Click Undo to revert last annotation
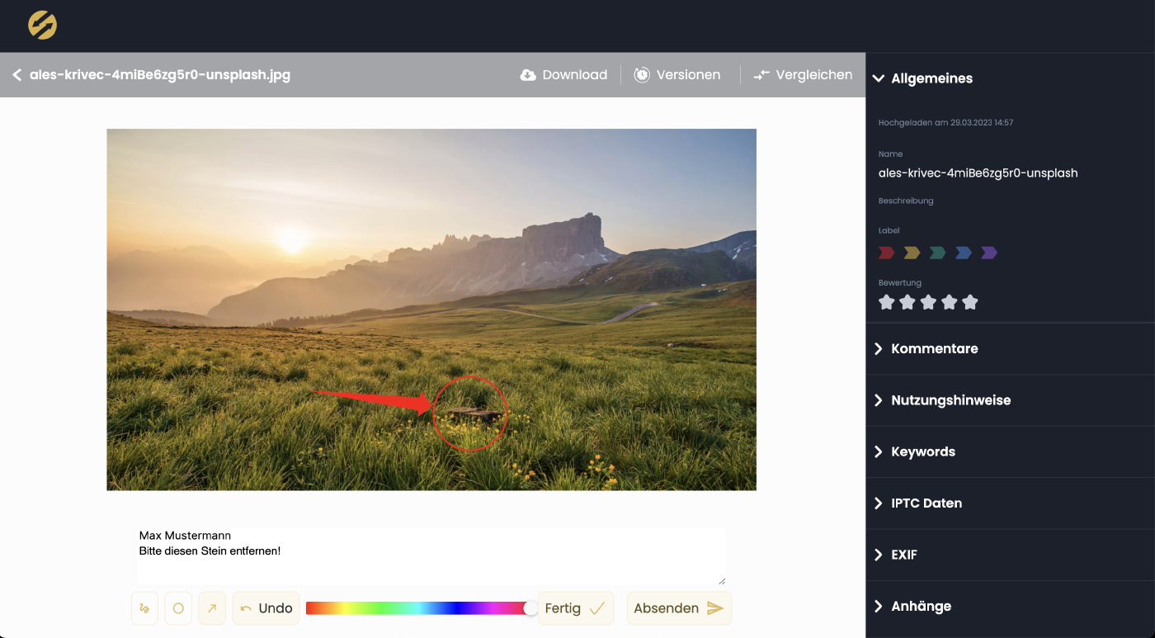Image resolution: width=1155 pixels, height=638 pixels. click(266, 608)
